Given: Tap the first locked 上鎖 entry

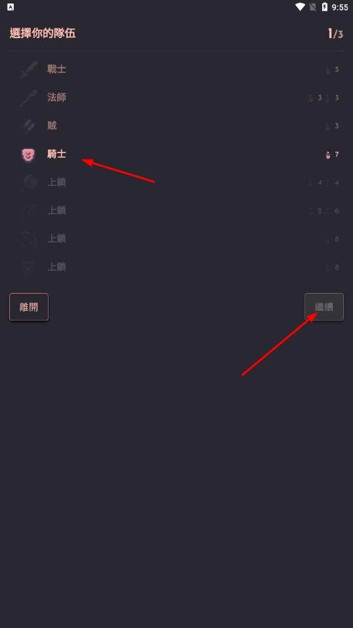Looking at the screenshot, I should tap(176, 182).
